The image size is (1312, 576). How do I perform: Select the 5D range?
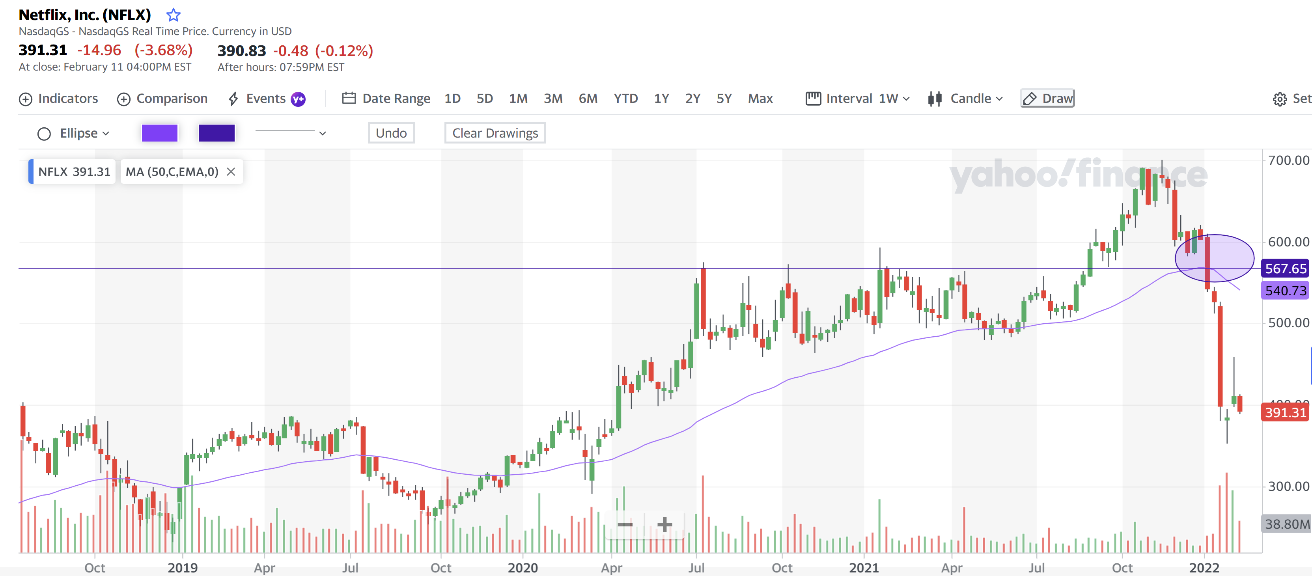pyautogui.click(x=484, y=98)
